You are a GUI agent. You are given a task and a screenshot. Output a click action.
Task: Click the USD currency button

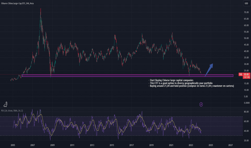pos(246,3)
